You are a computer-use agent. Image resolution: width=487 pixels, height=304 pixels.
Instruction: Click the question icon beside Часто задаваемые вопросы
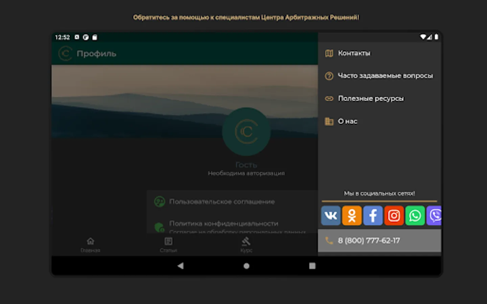(x=329, y=76)
